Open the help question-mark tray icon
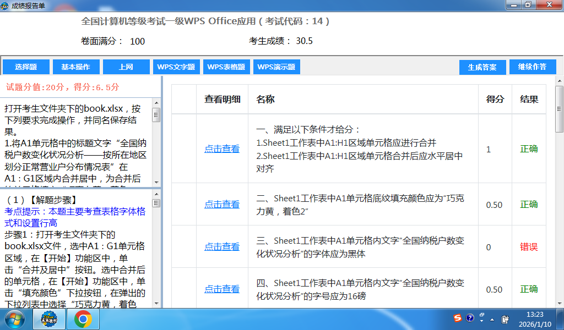 (470, 318)
